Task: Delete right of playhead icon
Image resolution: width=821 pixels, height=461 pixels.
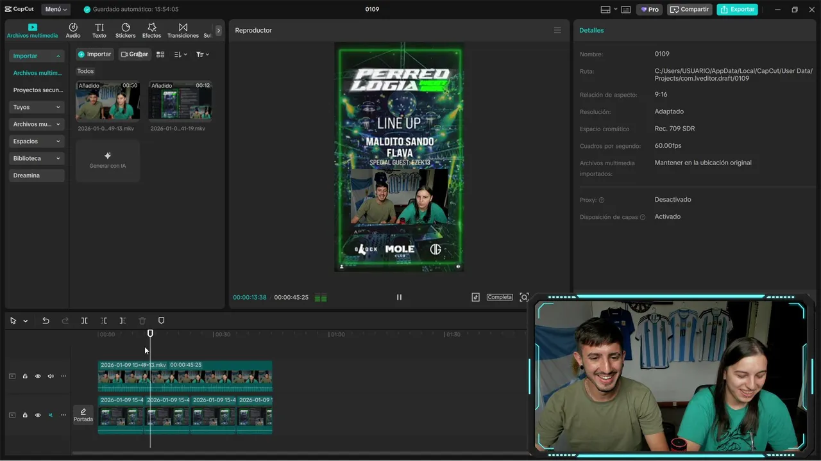Action: (123, 321)
